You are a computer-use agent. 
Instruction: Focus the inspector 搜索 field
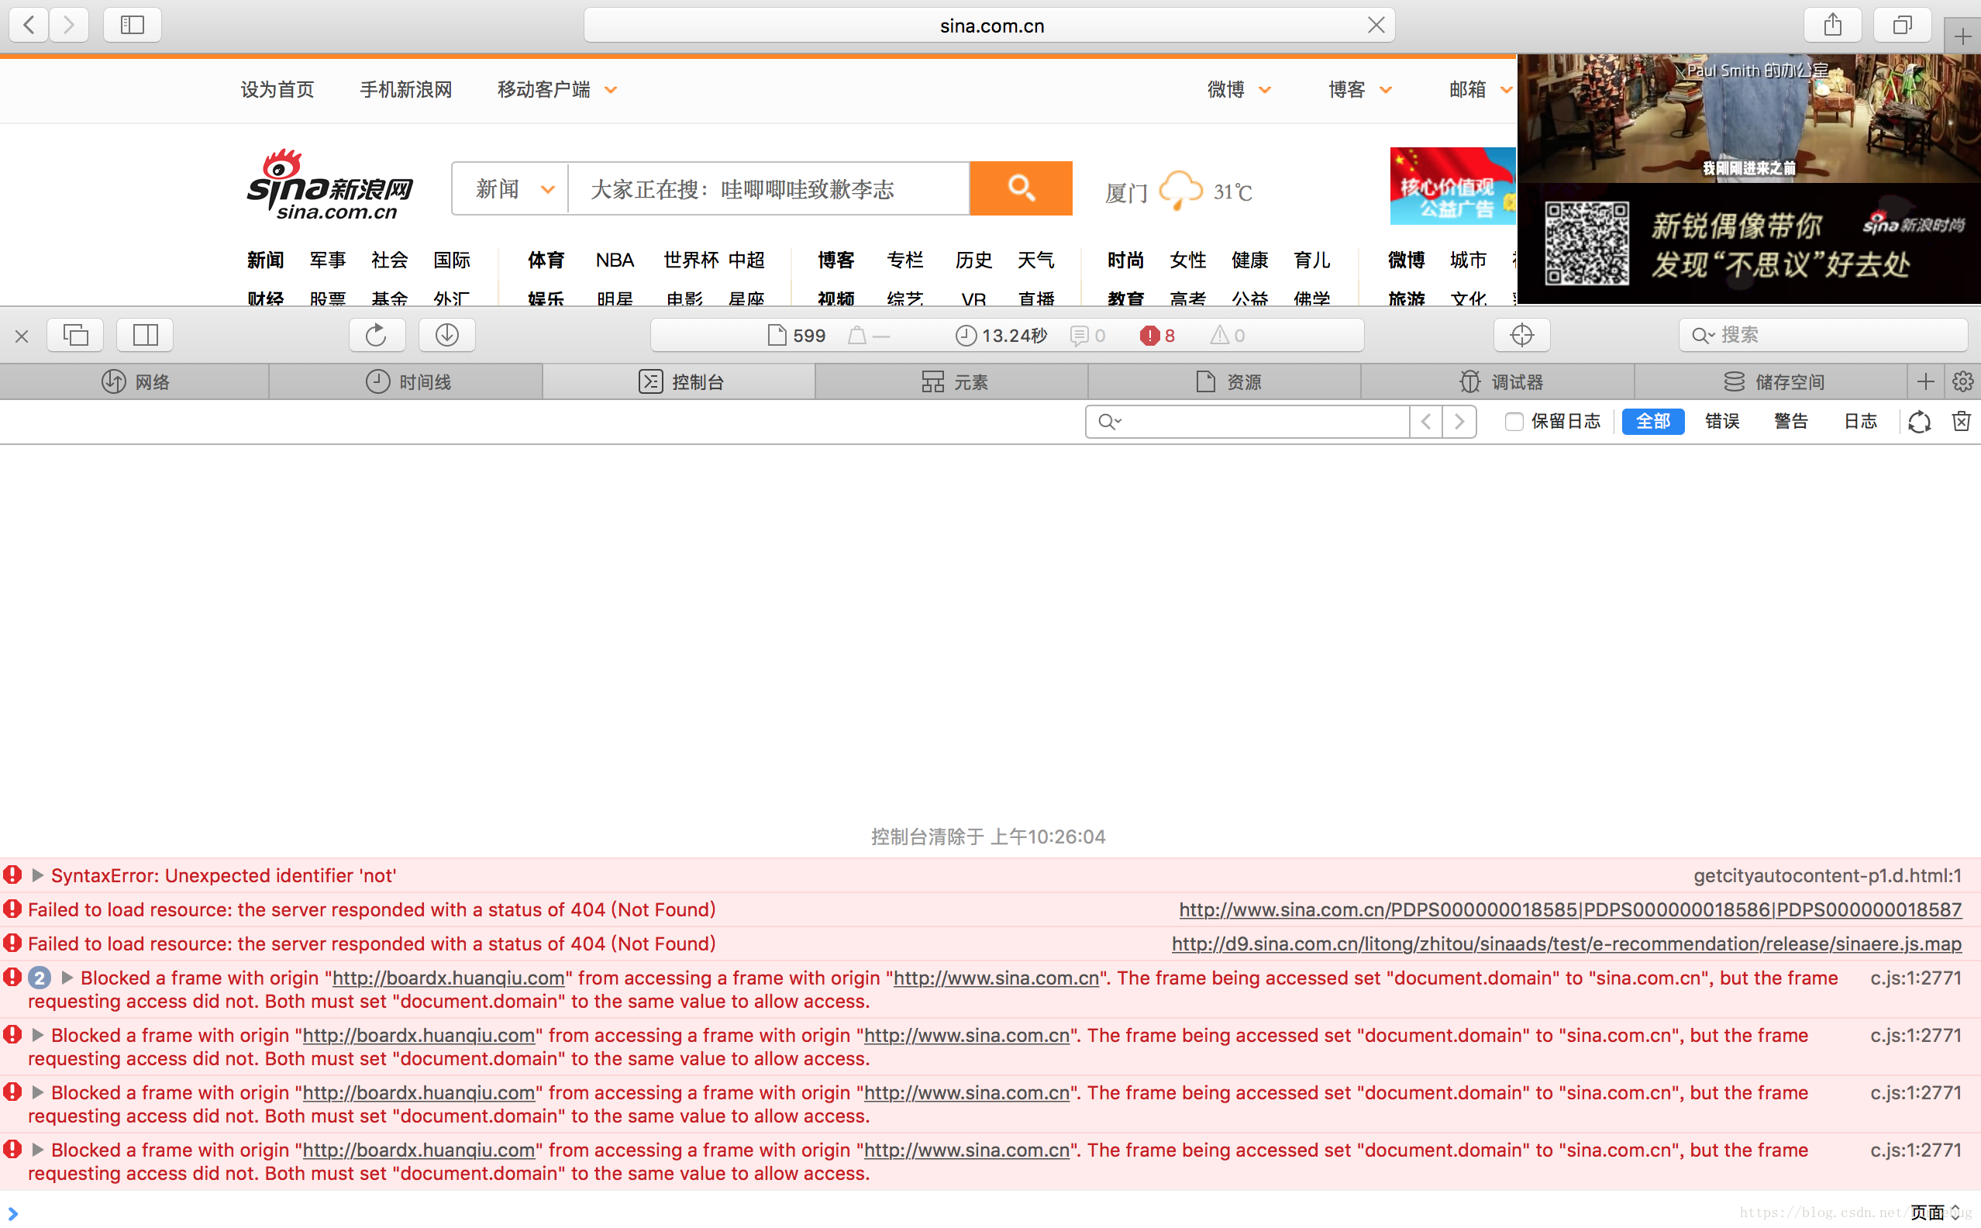(1823, 335)
